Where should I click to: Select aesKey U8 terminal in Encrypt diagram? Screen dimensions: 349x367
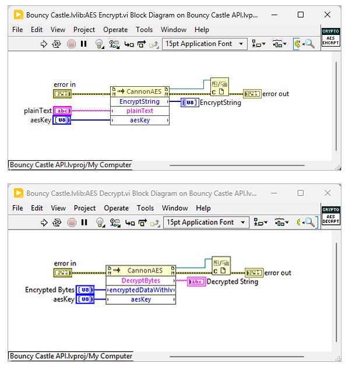[62, 120]
